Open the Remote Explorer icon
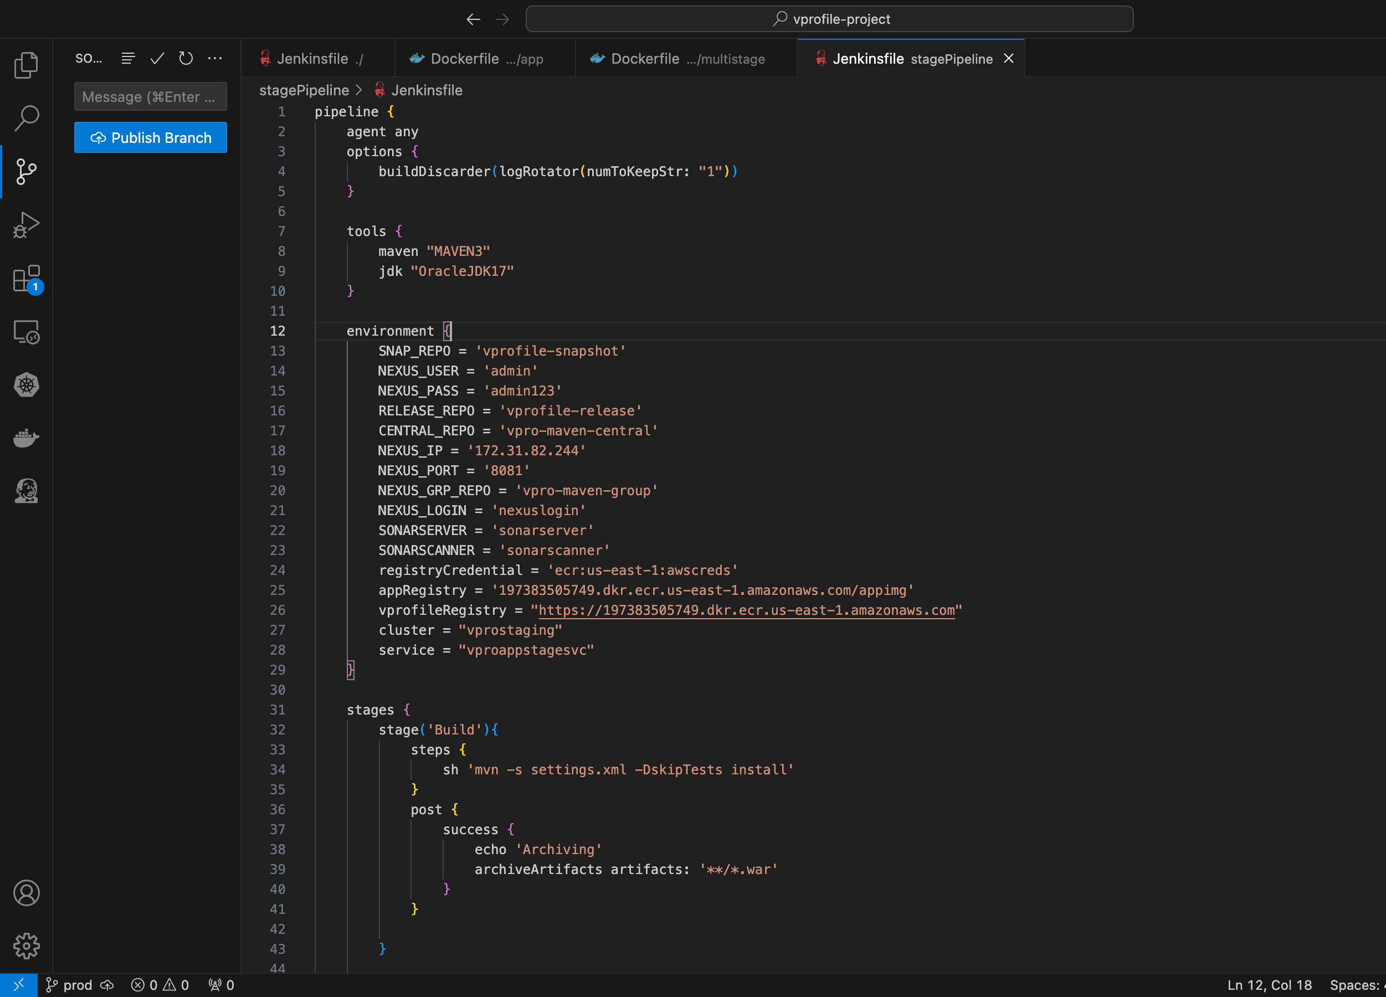Image resolution: width=1386 pixels, height=997 pixels. [26, 332]
